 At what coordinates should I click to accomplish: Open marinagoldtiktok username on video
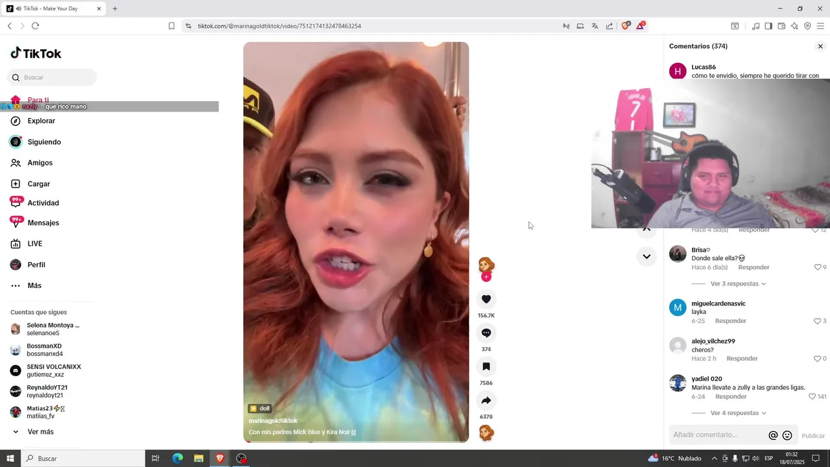(x=273, y=421)
